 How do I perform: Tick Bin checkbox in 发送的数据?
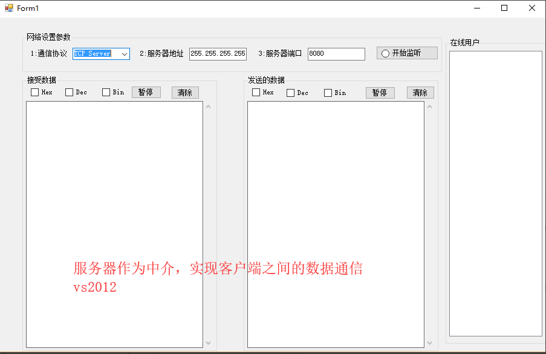coord(328,93)
